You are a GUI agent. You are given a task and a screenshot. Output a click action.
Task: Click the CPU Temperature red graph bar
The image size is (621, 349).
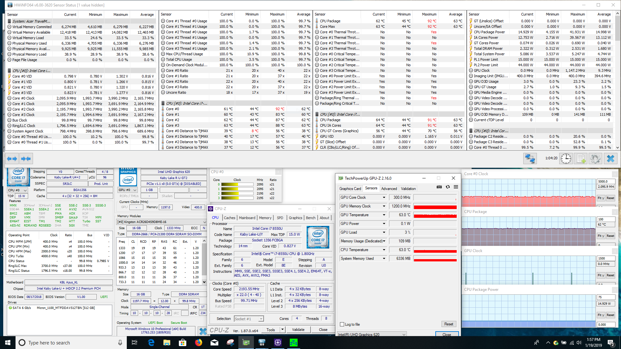coord(435,251)
